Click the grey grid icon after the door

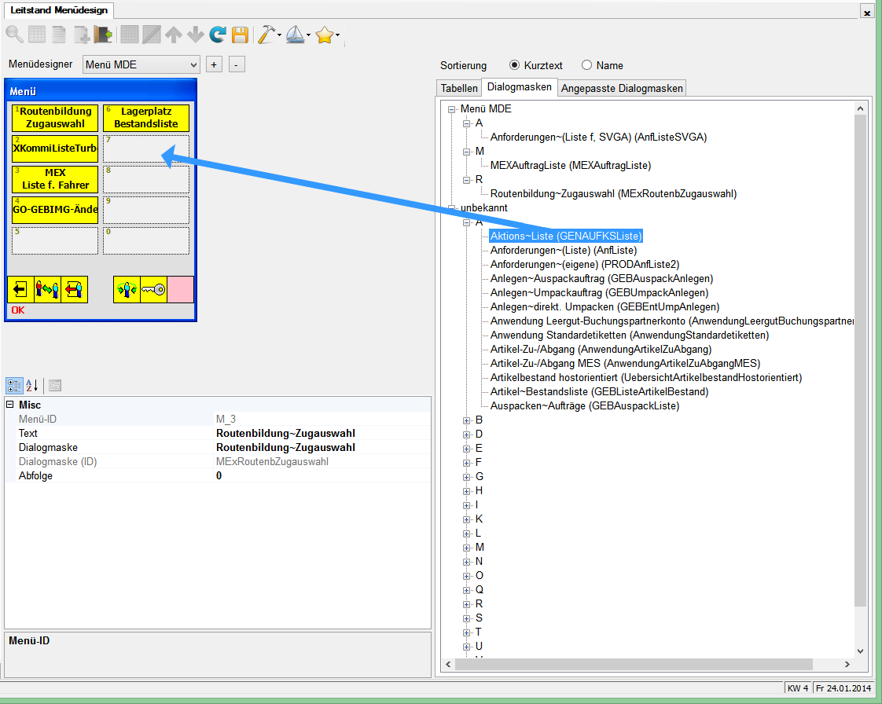[130, 35]
